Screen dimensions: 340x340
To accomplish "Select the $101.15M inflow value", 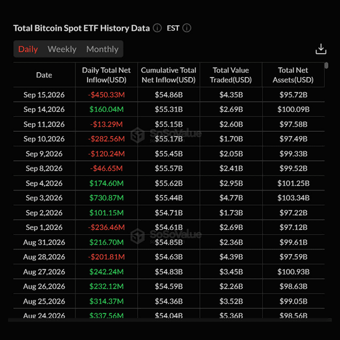I will (106, 213).
